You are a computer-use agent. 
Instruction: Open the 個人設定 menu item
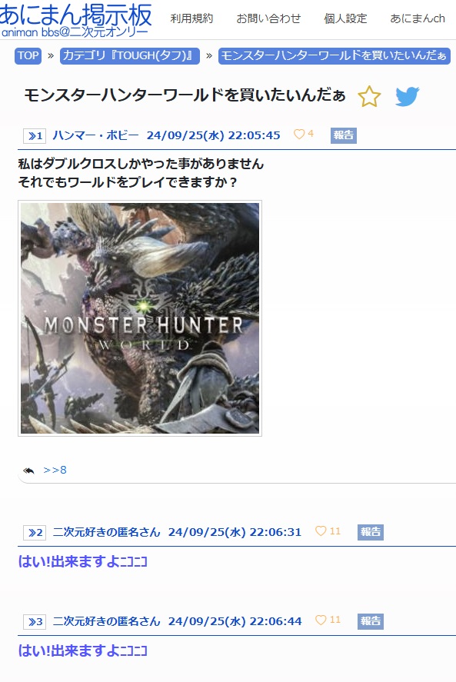pyautogui.click(x=345, y=18)
